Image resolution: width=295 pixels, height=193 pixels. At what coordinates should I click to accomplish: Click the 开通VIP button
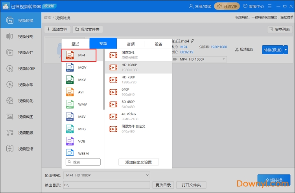pos(227,6)
